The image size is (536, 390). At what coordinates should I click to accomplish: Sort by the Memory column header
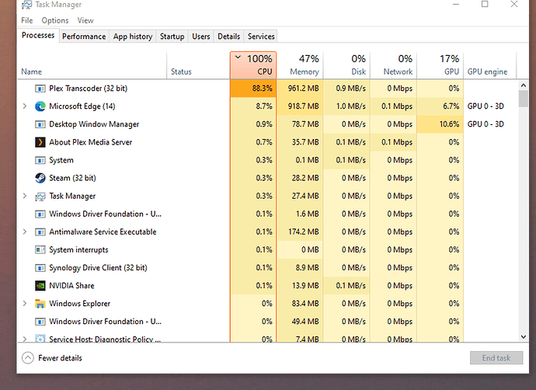click(x=300, y=65)
